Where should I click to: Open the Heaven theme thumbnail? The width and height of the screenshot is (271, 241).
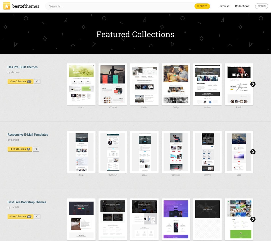(207, 84)
